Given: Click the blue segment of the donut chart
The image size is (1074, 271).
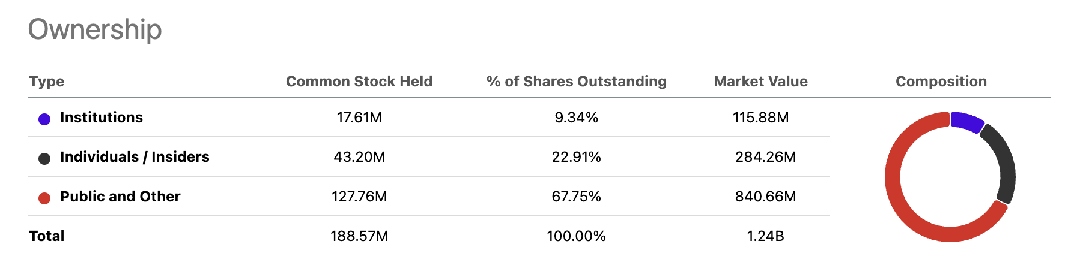Looking at the screenshot, I should tap(966, 121).
